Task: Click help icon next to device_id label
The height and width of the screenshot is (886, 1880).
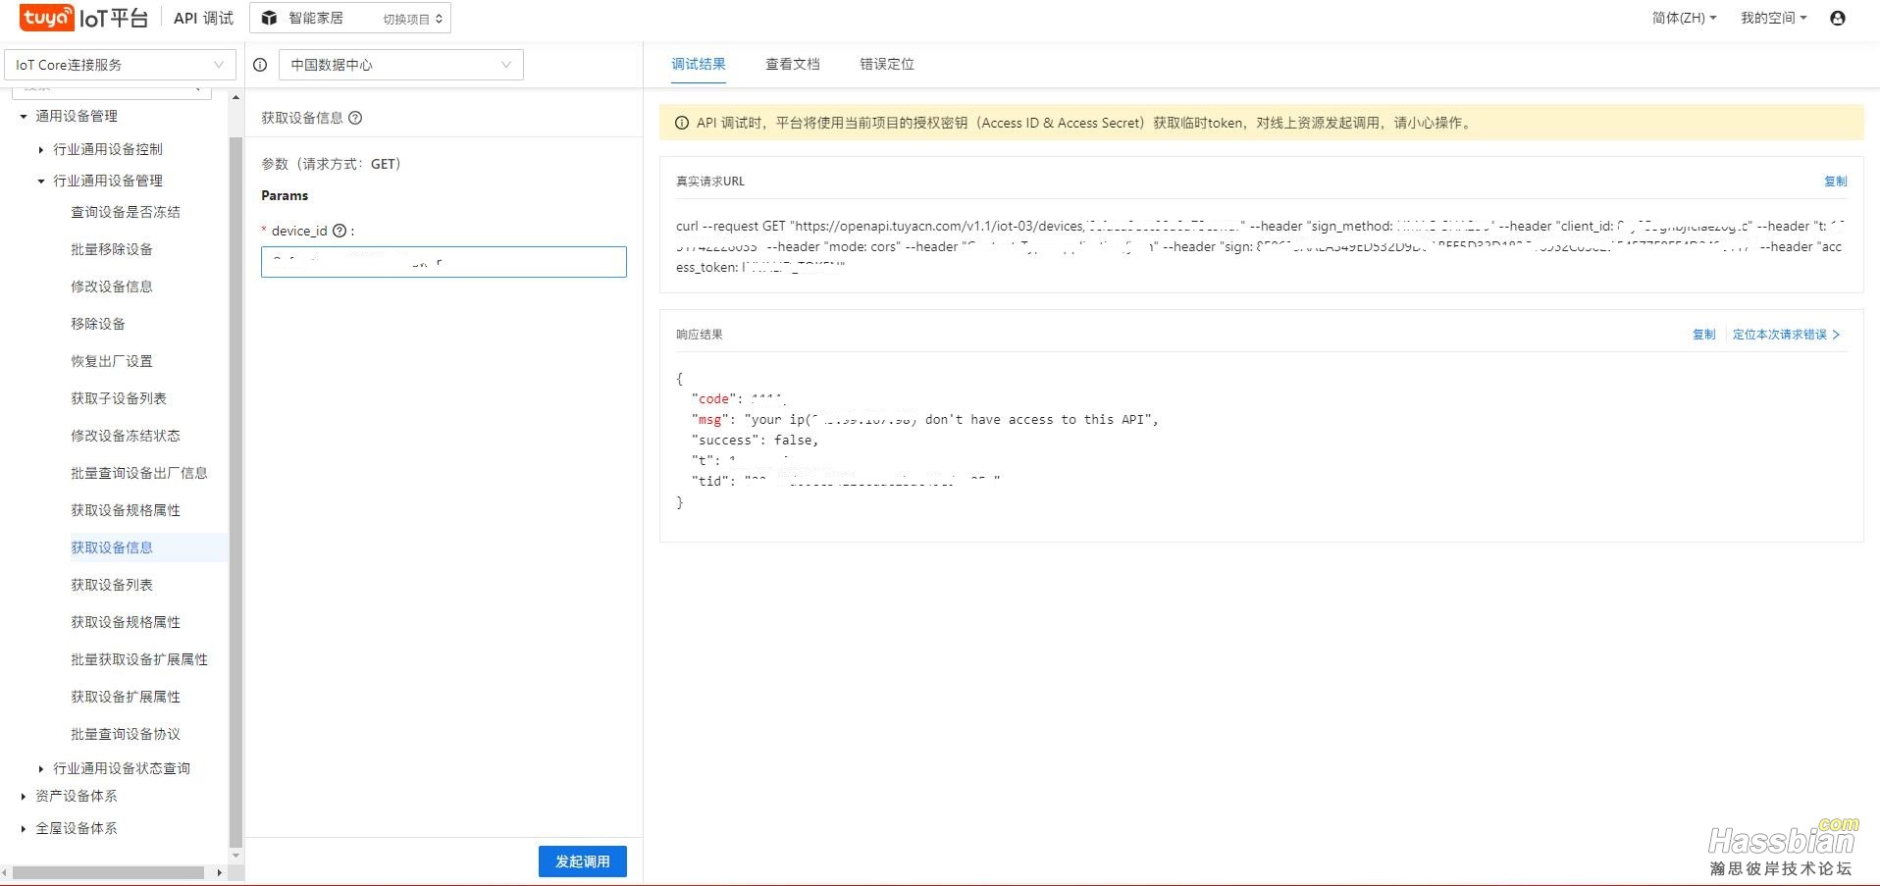Action: pyautogui.click(x=339, y=231)
